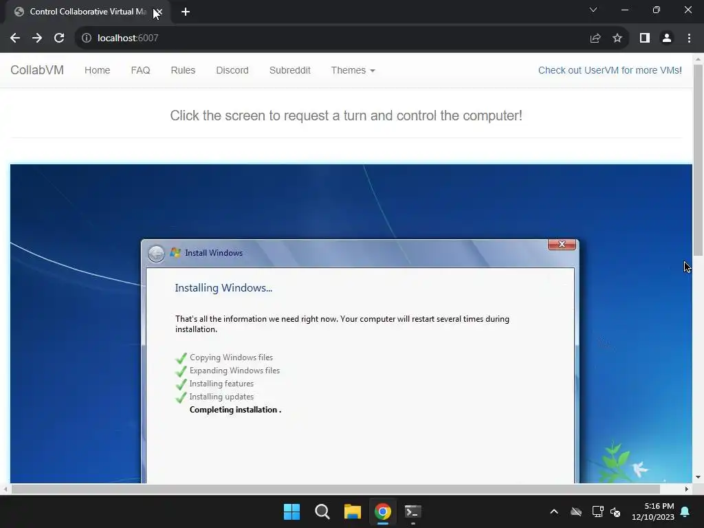Open the tab search chevron
The width and height of the screenshot is (704, 528).
(x=593, y=10)
